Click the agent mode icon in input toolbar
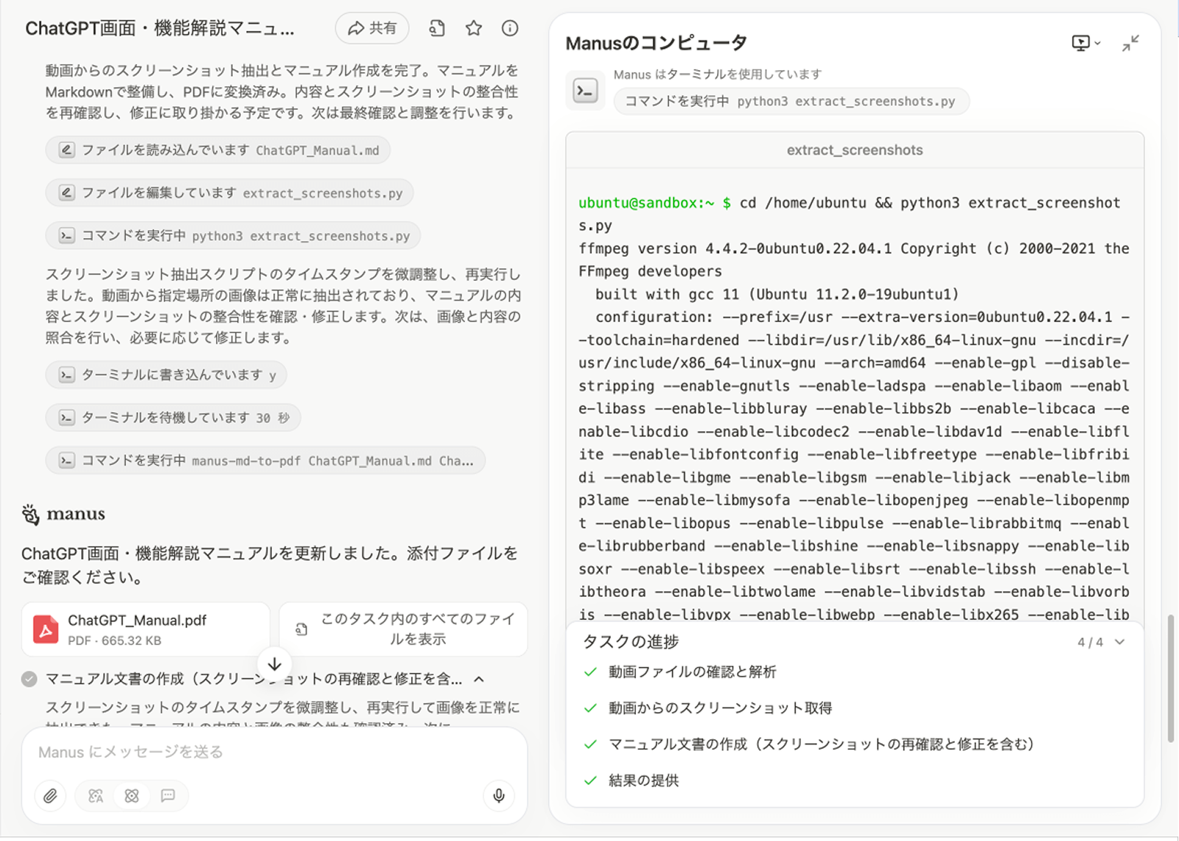 132,796
